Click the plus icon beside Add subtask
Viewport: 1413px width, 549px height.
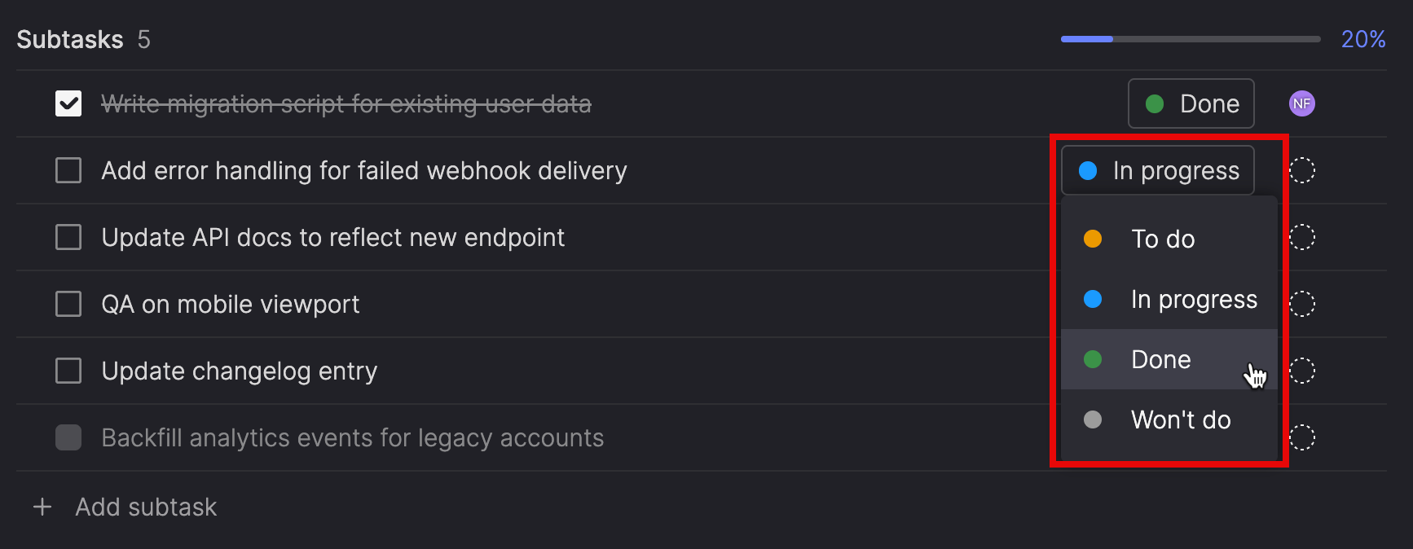click(42, 507)
